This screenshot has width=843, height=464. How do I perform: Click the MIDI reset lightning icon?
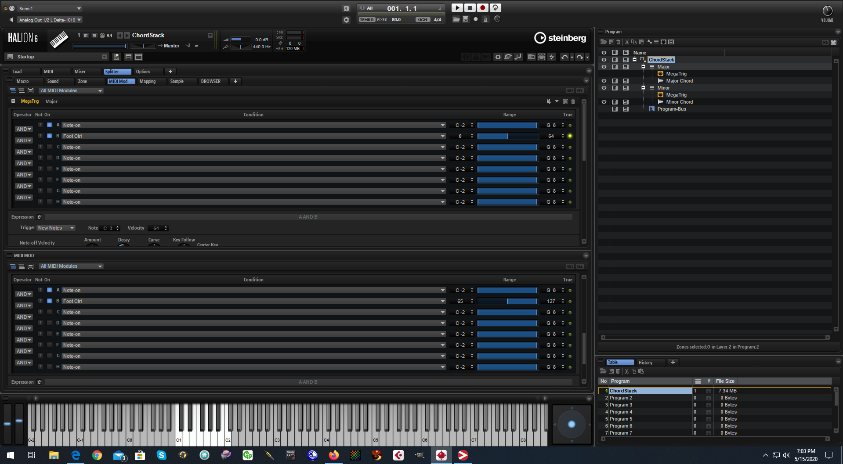coord(552,57)
